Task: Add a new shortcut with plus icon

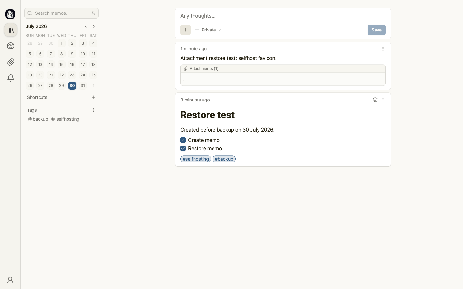Action: pyautogui.click(x=94, y=97)
